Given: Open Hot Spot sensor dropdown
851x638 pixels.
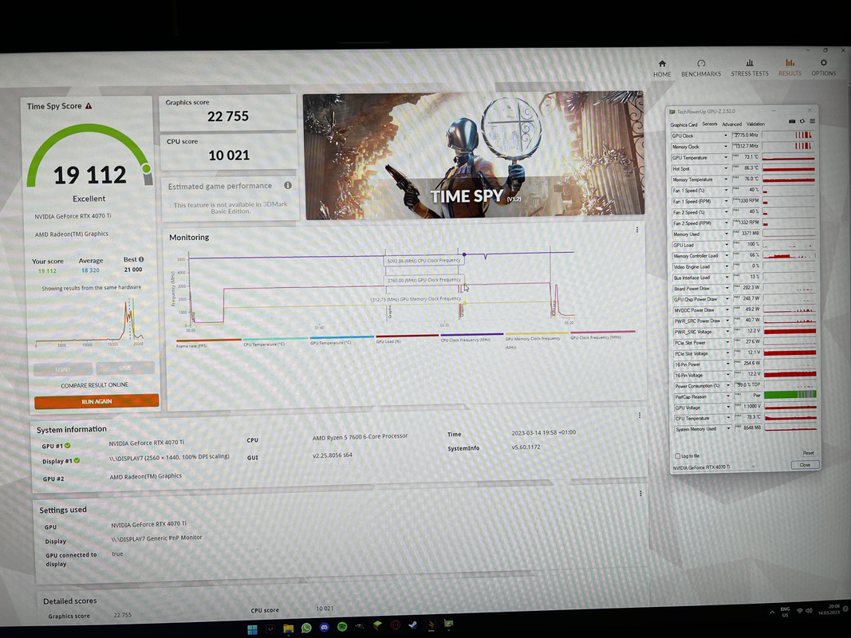Looking at the screenshot, I should click(x=726, y=169).
